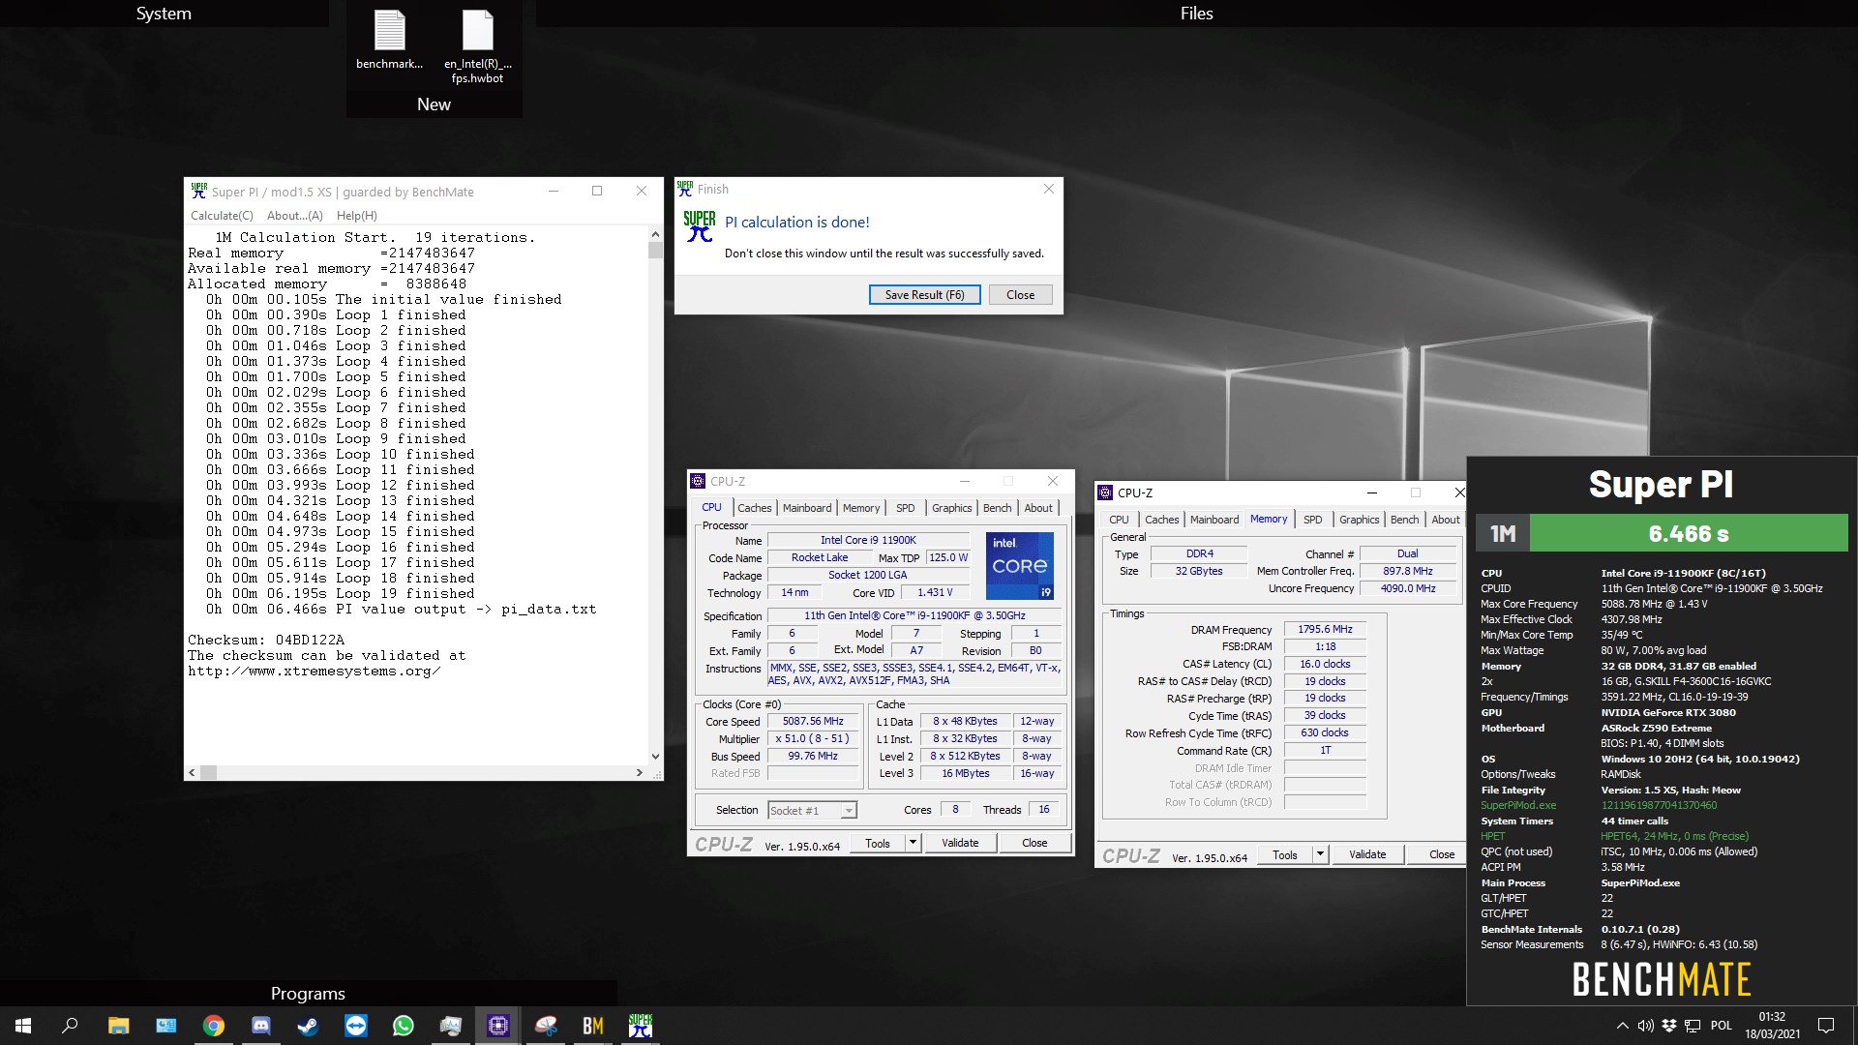
Task: Open WhatsApp from the taskbar
Action: coord(403,1026)
